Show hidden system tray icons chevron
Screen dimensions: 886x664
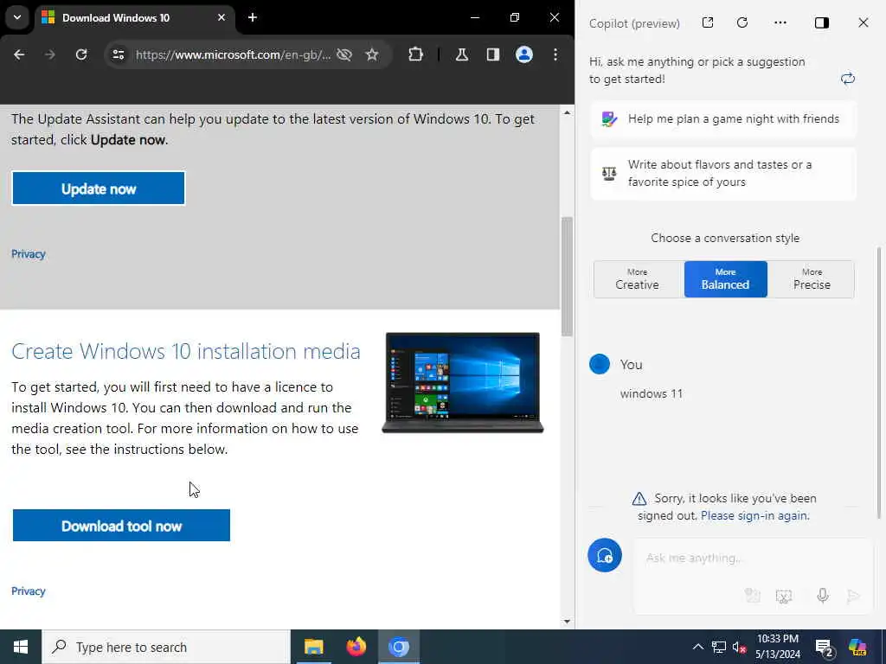(698, 647)
